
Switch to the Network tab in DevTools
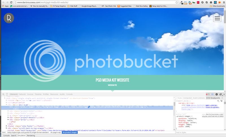pyautogui.click(x=22, y=94)
